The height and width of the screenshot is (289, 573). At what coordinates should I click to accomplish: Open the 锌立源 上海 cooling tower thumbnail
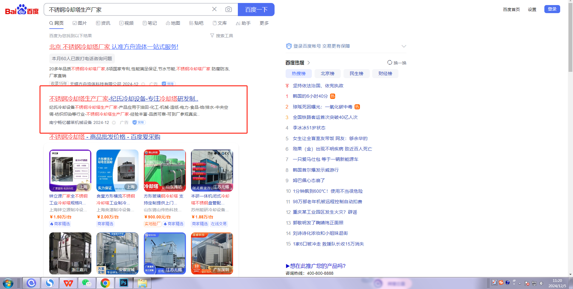coord(70,170)
